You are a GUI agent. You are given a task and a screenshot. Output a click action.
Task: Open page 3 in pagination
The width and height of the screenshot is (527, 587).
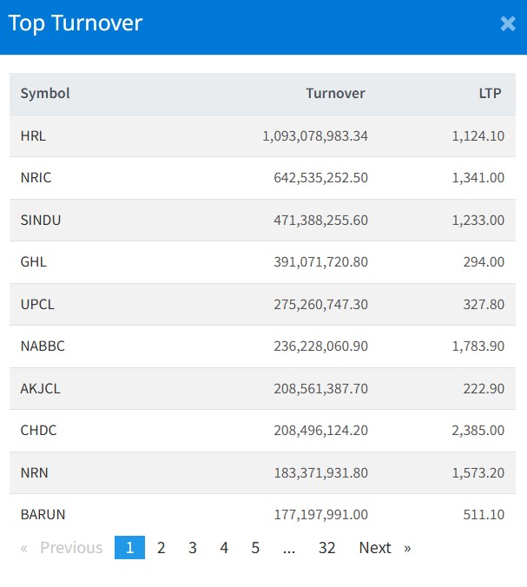coord(193,548)
